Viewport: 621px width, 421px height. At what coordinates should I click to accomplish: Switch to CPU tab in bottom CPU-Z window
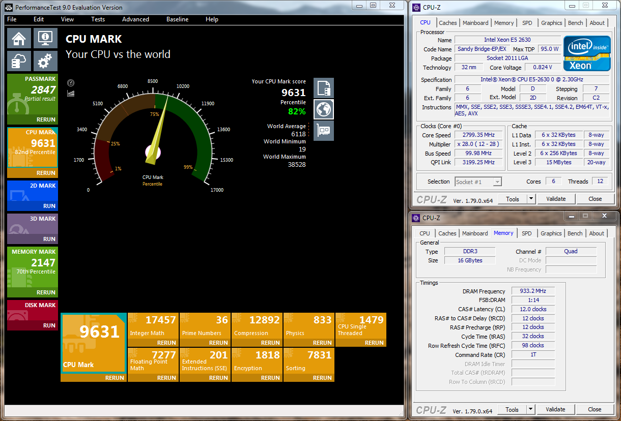coord(425,233)
